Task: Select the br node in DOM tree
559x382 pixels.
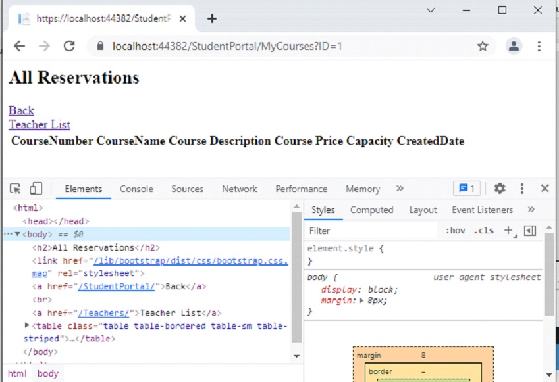Action: point(42,300)
